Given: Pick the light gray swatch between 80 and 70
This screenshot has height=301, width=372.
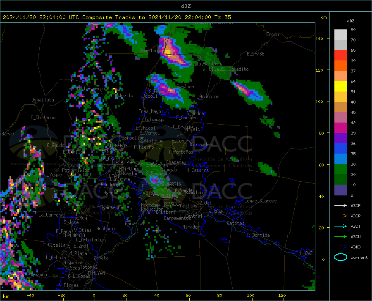Looking at the screenshot, I should 341,35.
